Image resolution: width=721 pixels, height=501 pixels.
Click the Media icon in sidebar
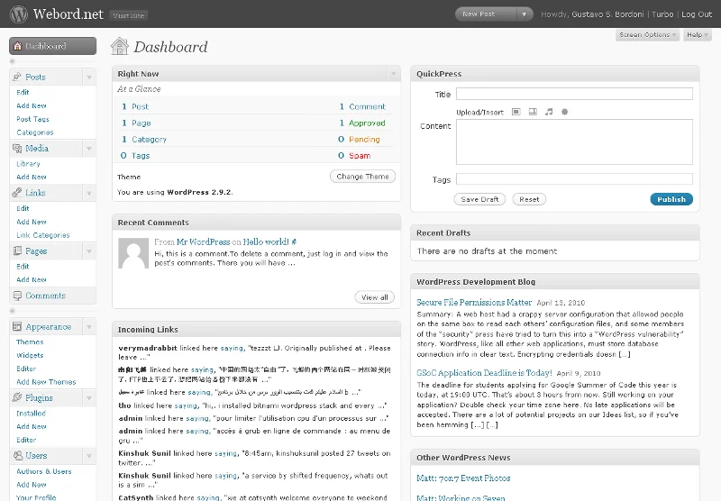[17, 148]
